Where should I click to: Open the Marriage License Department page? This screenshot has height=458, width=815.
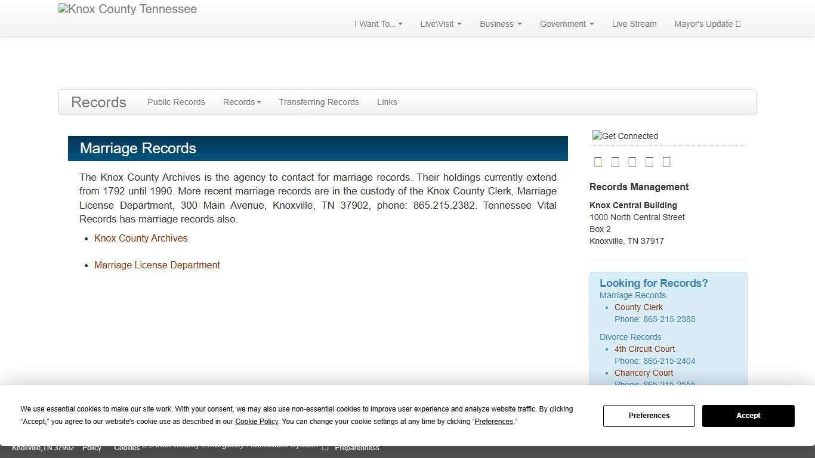(157, 265)
